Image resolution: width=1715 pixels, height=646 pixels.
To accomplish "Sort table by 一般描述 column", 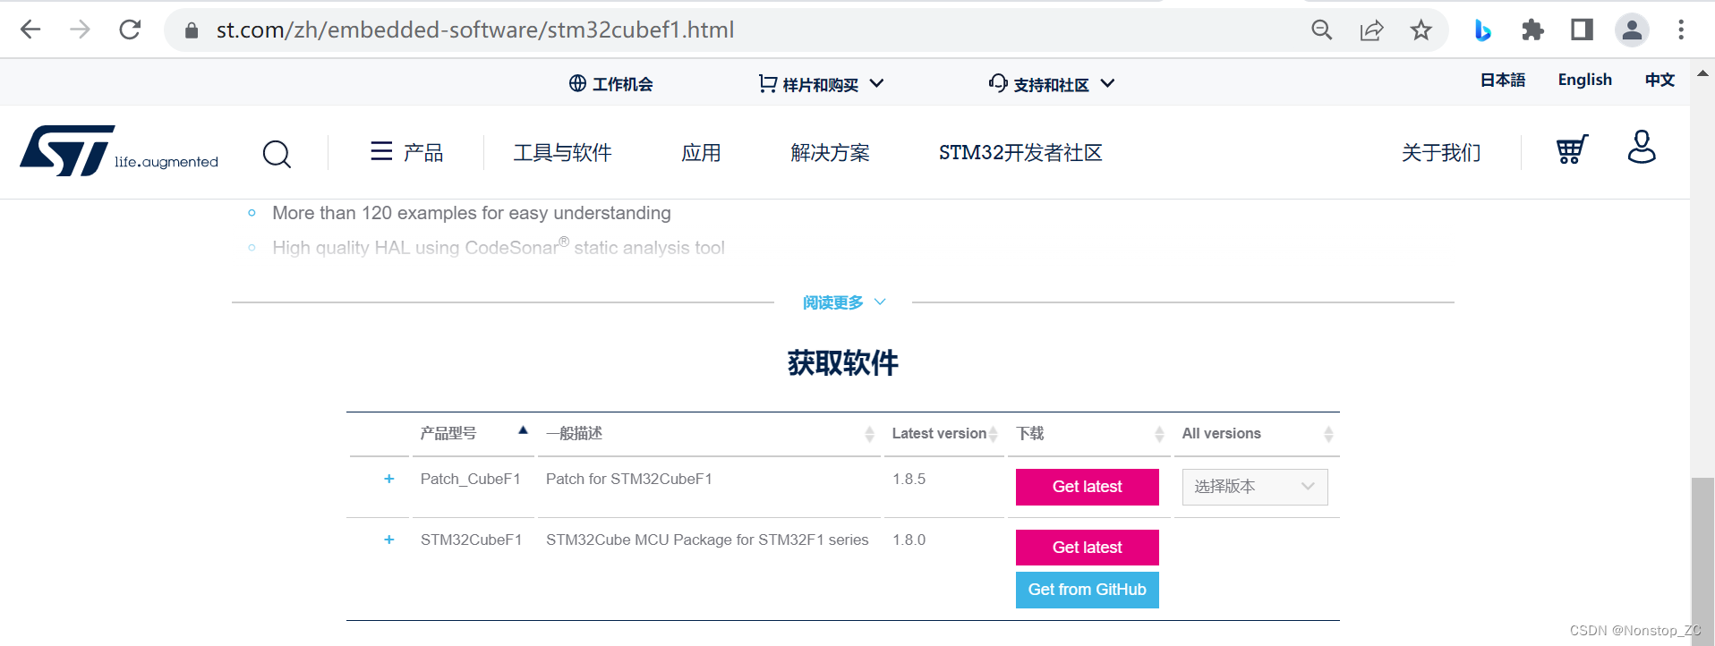I will click(709, 433).
